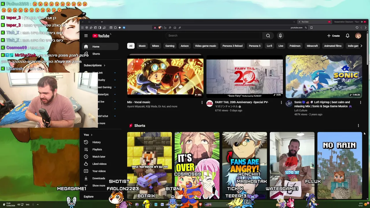Click the YouTube search field

click(x=214, y=36)
